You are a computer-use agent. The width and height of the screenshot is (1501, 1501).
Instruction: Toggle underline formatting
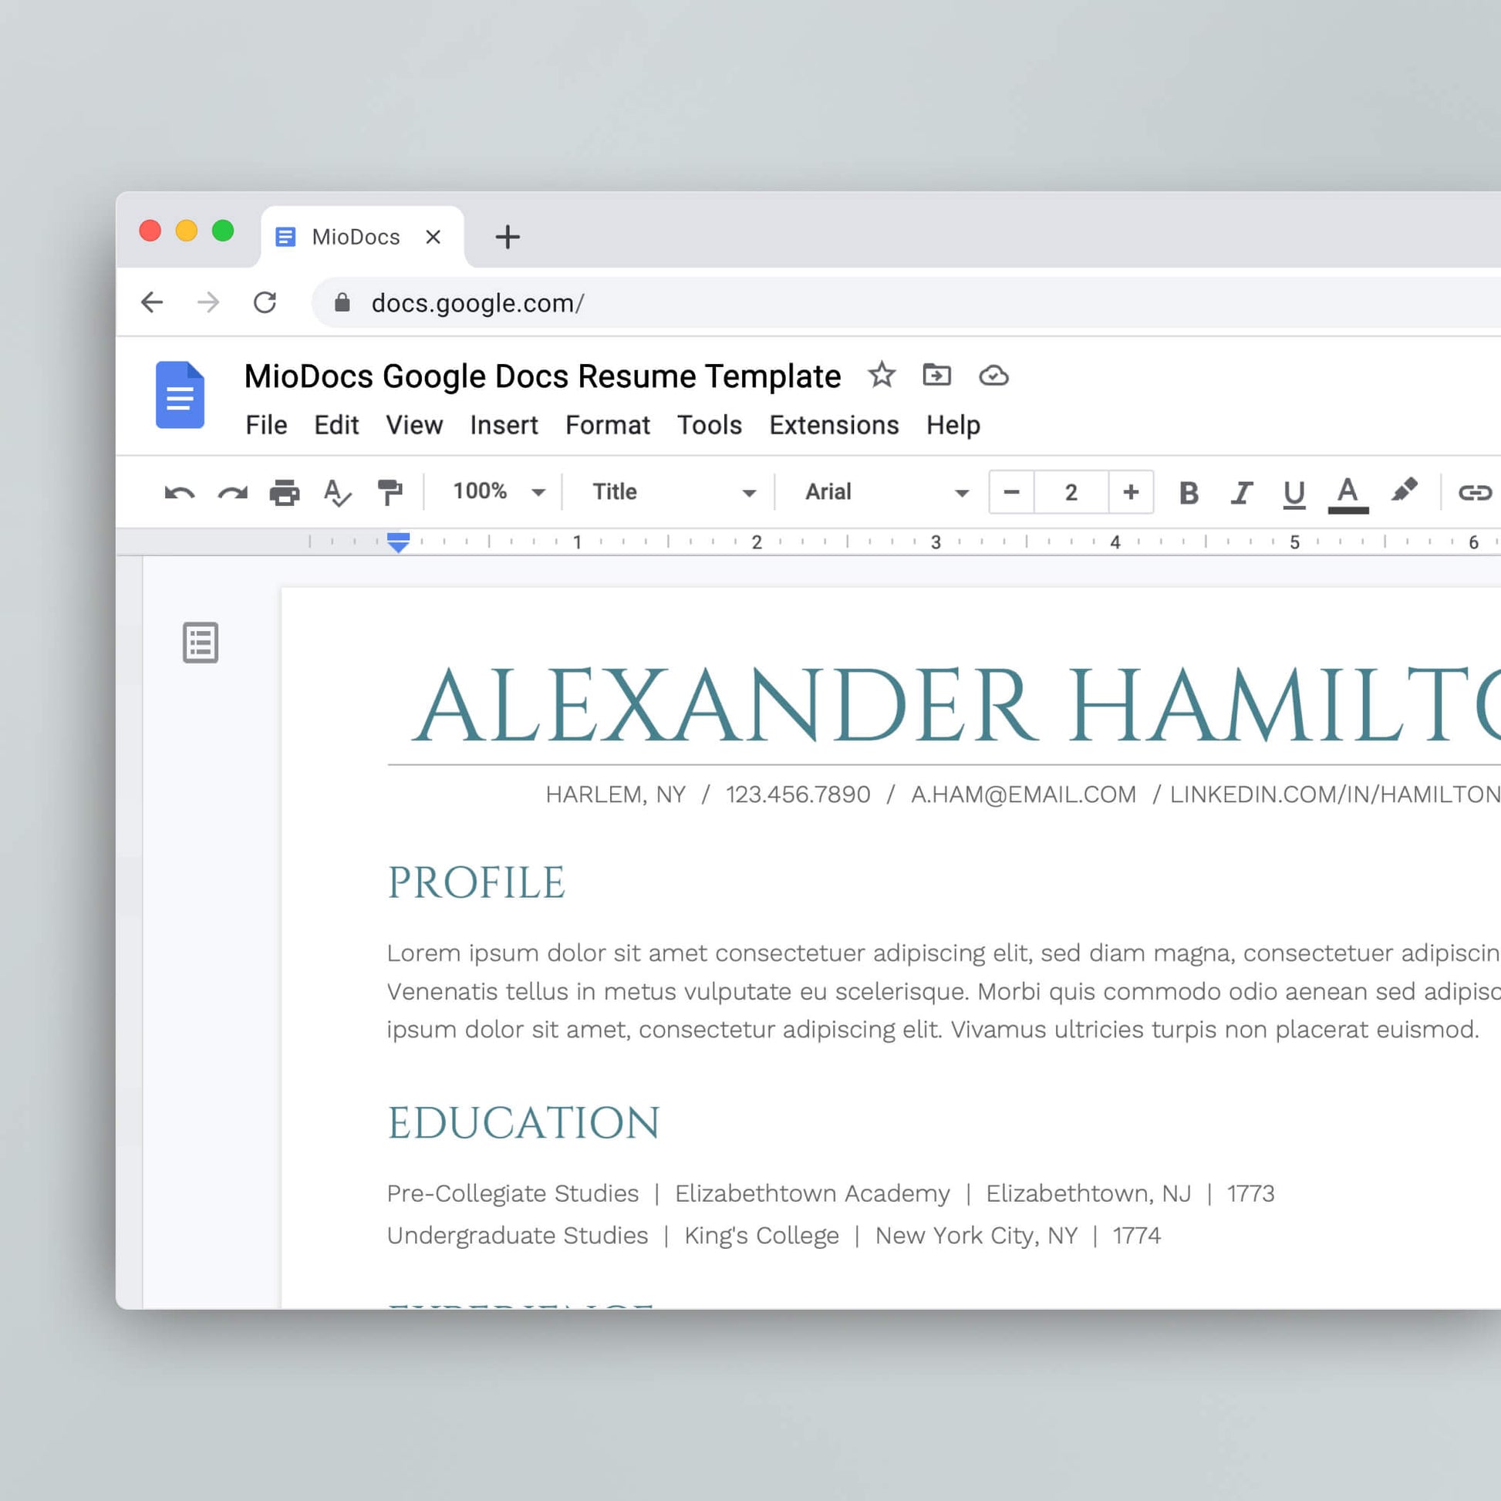(1293, 491)
